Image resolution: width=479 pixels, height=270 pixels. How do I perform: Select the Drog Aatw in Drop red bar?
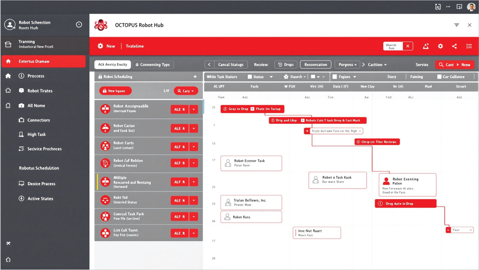point(405,203)
